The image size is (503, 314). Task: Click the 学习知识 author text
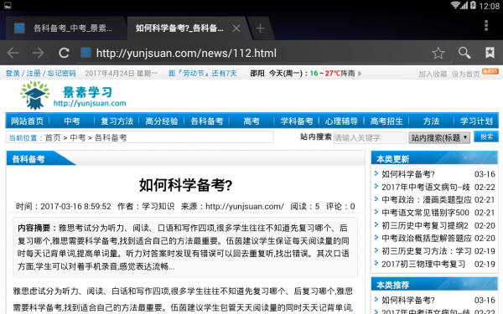[158, 206]
